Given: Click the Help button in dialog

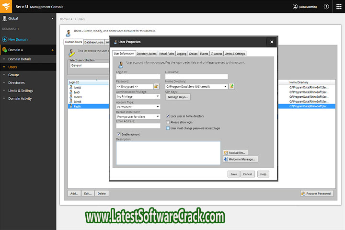Looking at the screenshot, I should pyautogui.click(x=263, y=174).
